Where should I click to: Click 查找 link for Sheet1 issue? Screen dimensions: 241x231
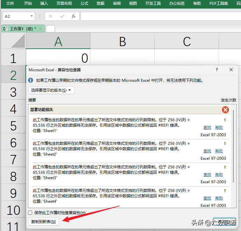[x=207, y=128]
